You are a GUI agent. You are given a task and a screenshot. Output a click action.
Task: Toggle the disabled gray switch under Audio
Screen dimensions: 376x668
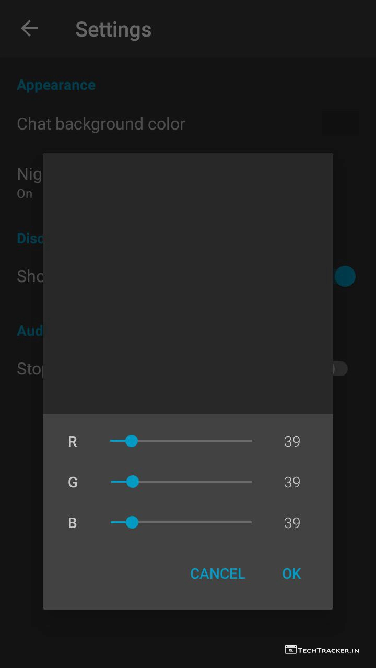(x=339, y=369)
